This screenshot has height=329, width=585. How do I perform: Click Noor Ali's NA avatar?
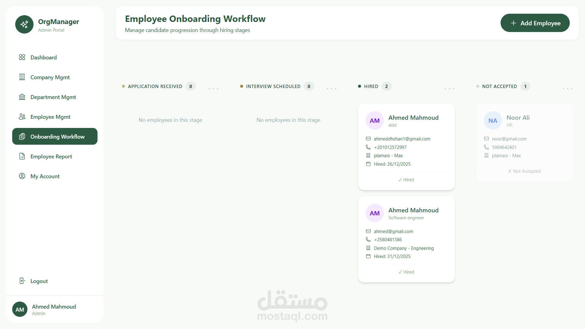(x=493, y=121)
